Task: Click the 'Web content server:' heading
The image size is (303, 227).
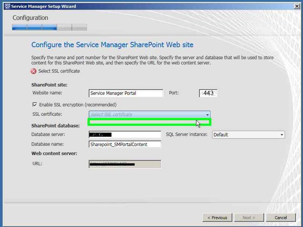Action: (x=54, y=154)
